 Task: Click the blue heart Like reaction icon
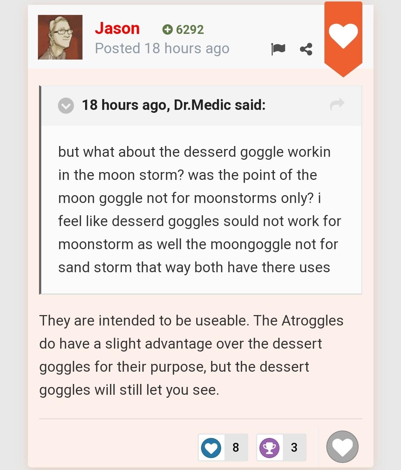click(211, 447)
